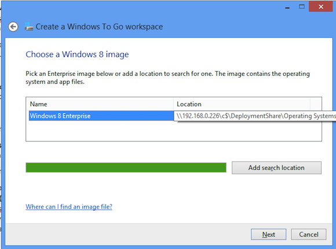Sort the list by the Location column header
This screenshot has width=336, height=249.
click(242, 104)
